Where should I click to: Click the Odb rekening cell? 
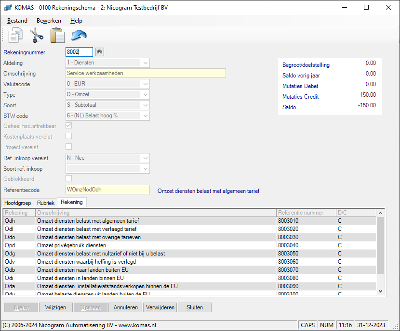(19, 269)
